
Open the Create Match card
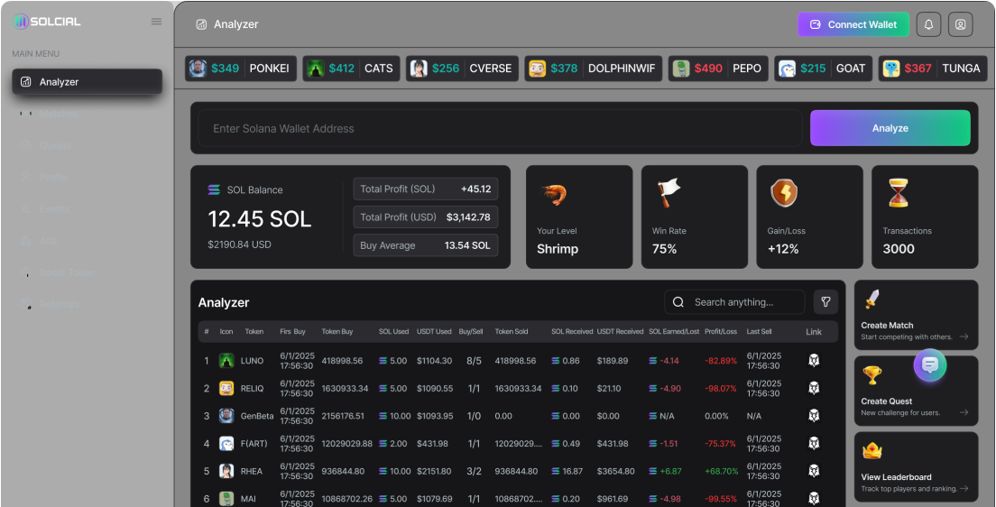916,316
